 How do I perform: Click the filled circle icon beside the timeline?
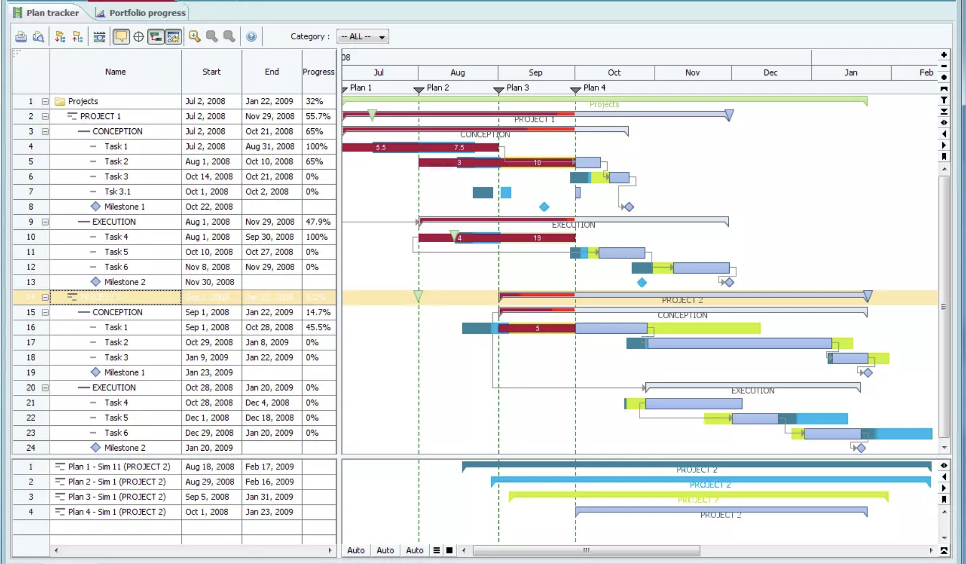[x=944, y=78]
